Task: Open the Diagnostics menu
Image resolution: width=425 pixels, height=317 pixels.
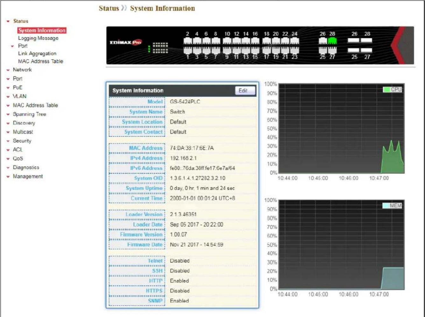Action: [x=26, y=168]
